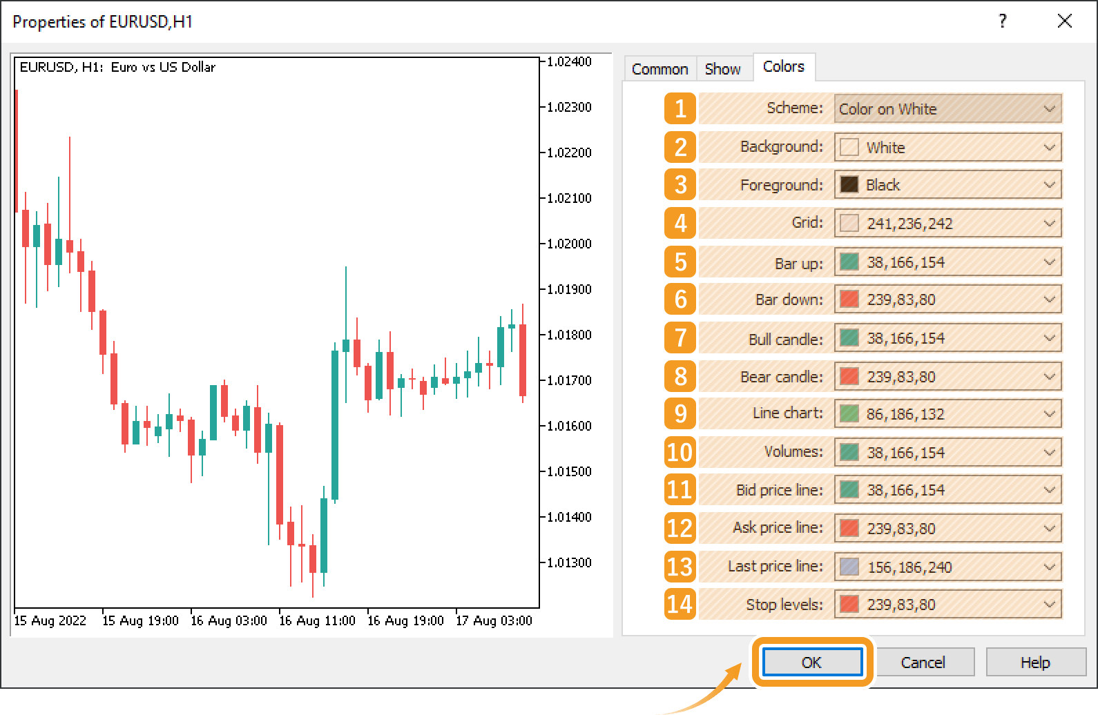This screenshot has height=715, width=1098.
Task: Click the Bar down red color swatch
Action: coord(849,300)
